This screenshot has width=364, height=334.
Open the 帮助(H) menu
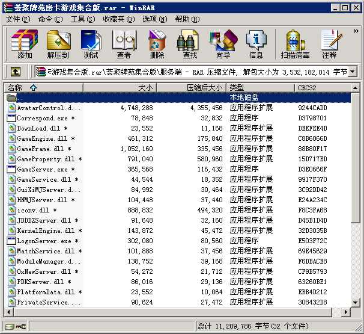[187, 19]
